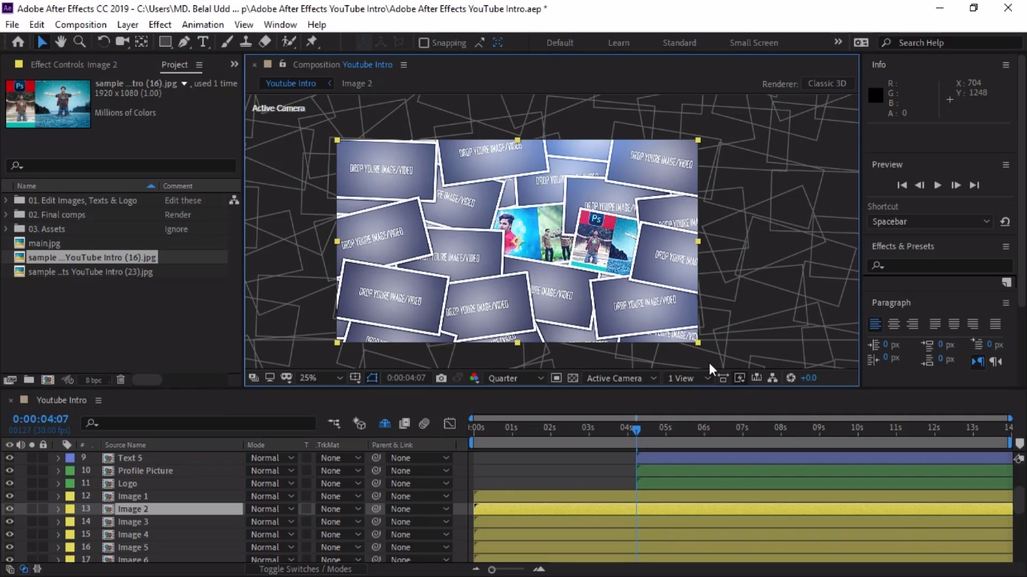
Task: Open blending Mode dropdown for Text 5
Action: point(271,458)
